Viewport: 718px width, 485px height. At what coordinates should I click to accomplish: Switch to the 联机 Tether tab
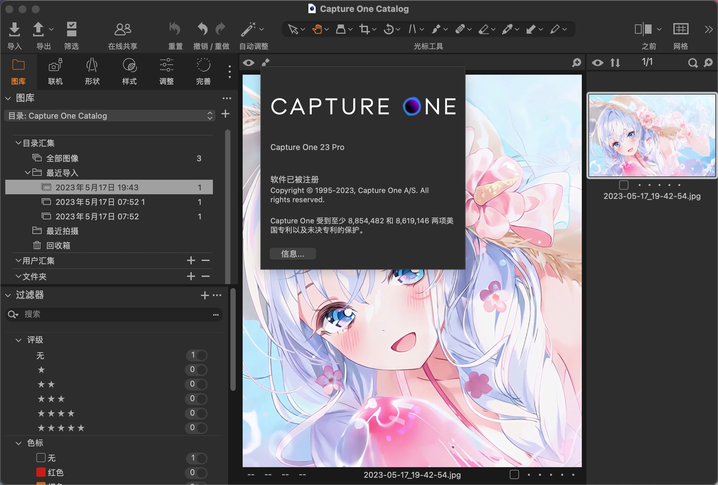click(56, 72)
